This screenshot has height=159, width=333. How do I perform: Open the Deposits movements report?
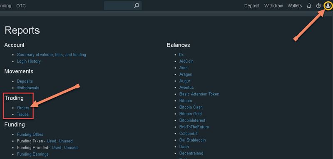pyautogui.click(x=25, y=81)
